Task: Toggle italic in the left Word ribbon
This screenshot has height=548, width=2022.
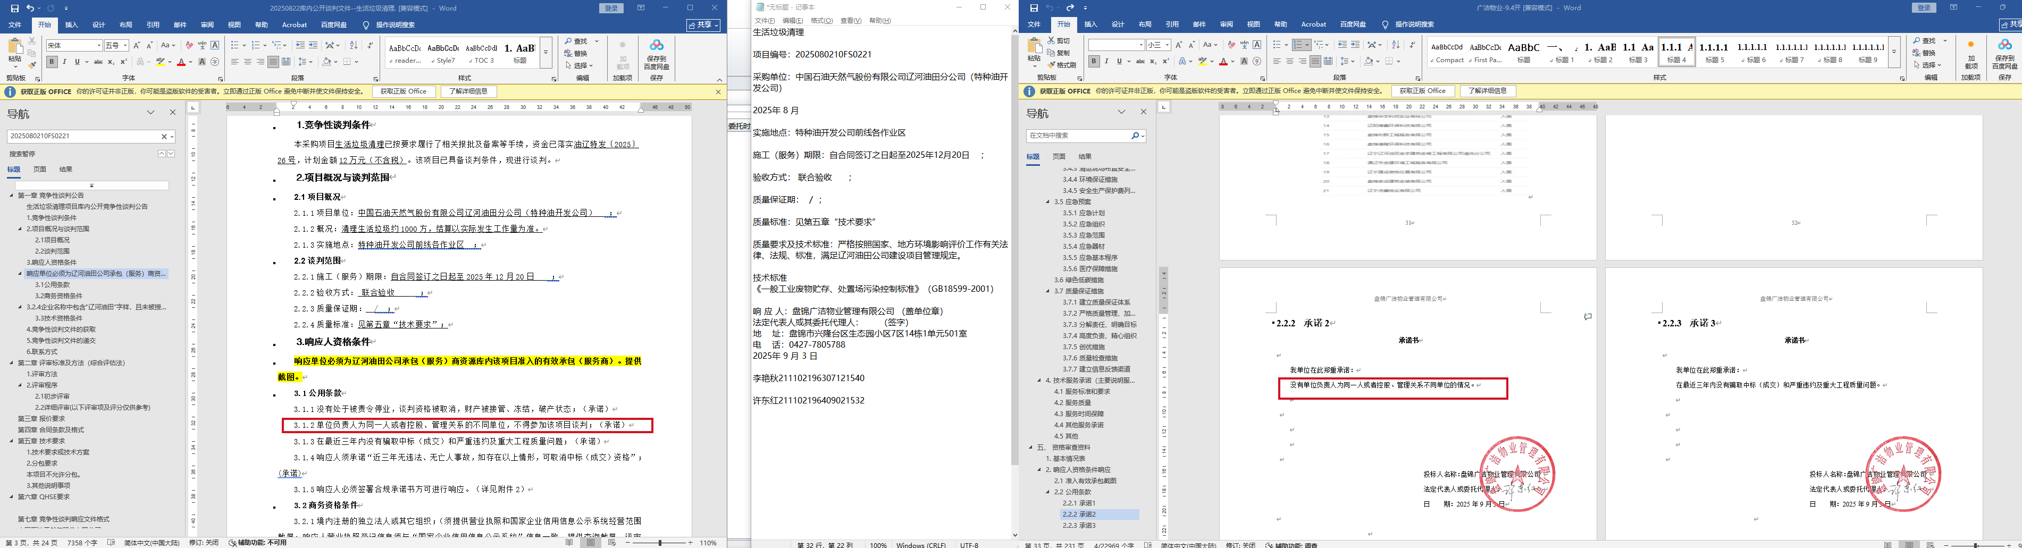Action: [x=64, y=62]
